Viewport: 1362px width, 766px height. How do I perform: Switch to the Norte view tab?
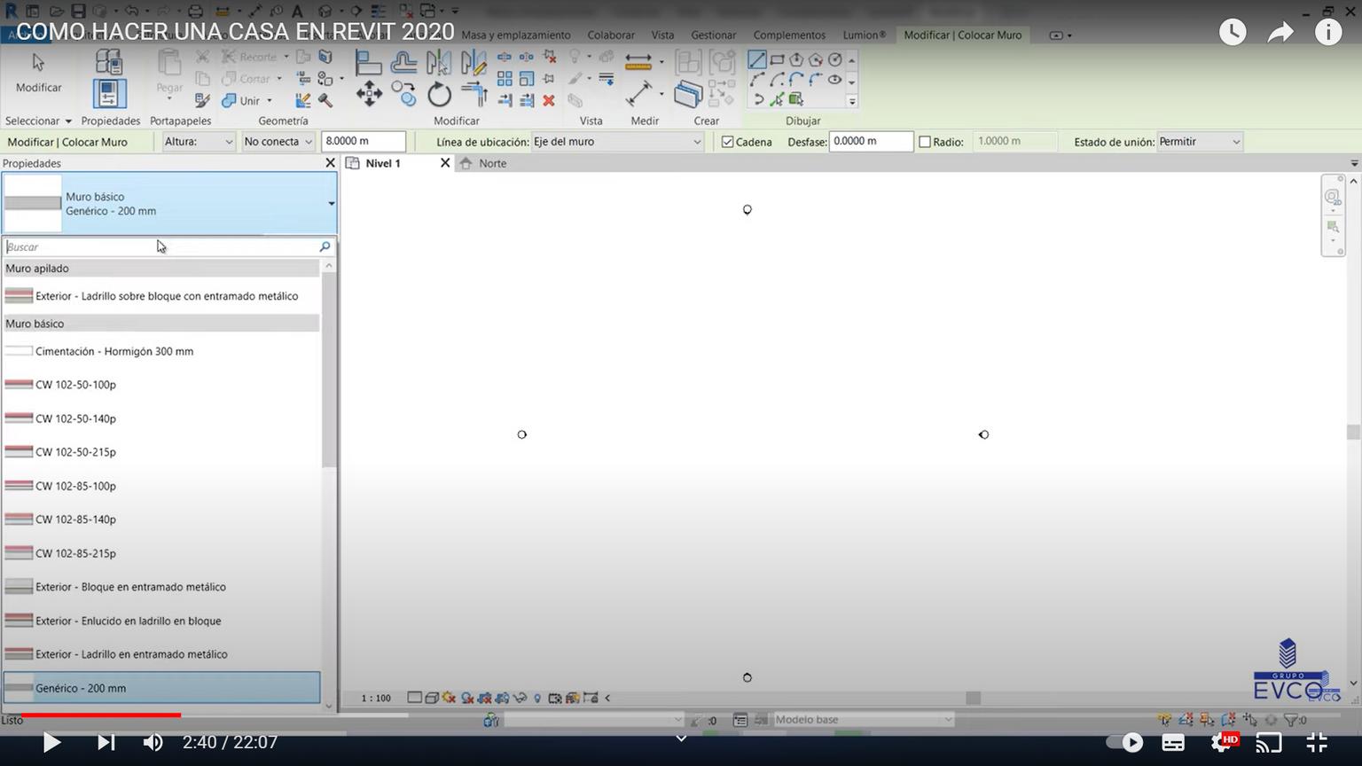pyautogui.click(x=492, y=163)
